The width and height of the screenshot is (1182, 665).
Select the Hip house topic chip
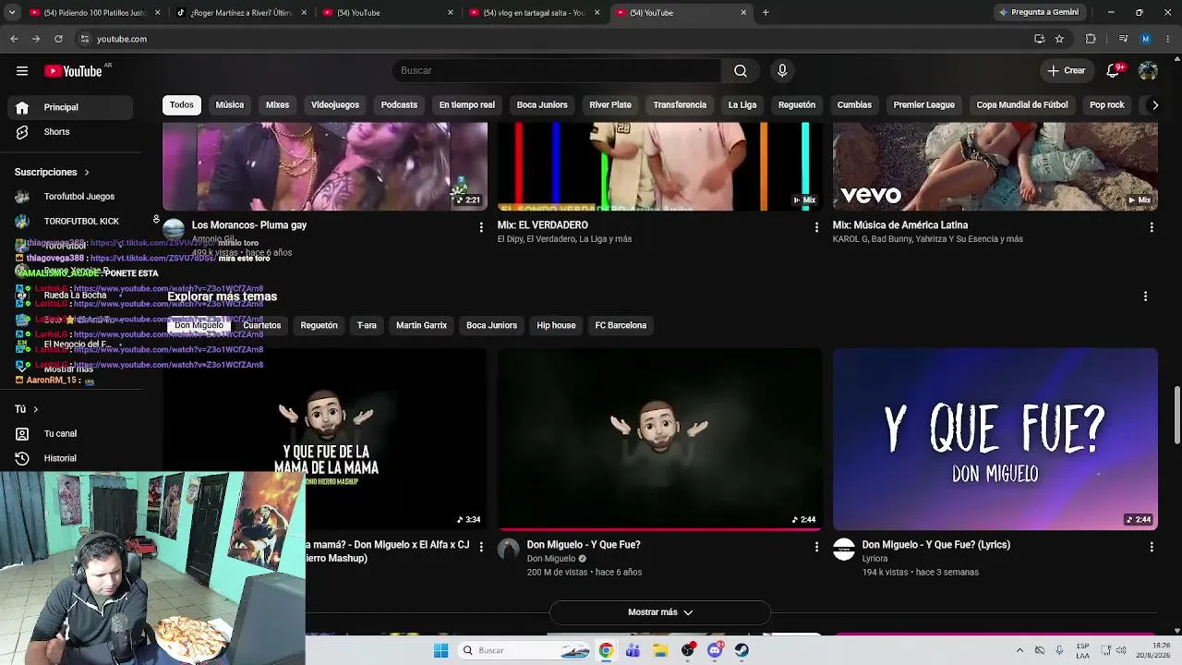(556, 325)
